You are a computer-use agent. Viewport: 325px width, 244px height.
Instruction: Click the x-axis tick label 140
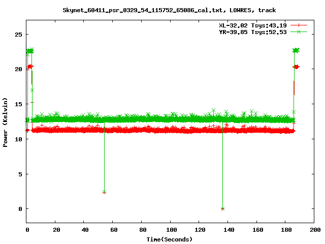229,230
